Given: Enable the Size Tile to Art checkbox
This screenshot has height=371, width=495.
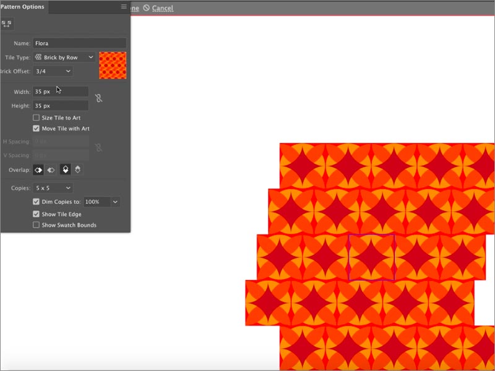Looking at the screenshot, I should tap(37, 117).
